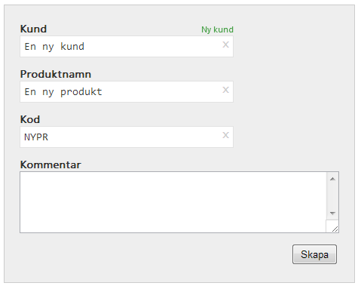Image resolution: width=361 pixels, height=289 pixels.
Task: Click the Produktnamn label
Action: (x=56, y=74)
